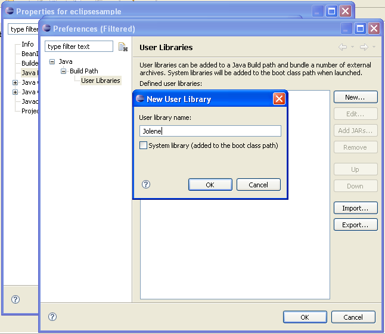Enable the System library checkbox
The image size is (385, 334).
click(143, 146)
